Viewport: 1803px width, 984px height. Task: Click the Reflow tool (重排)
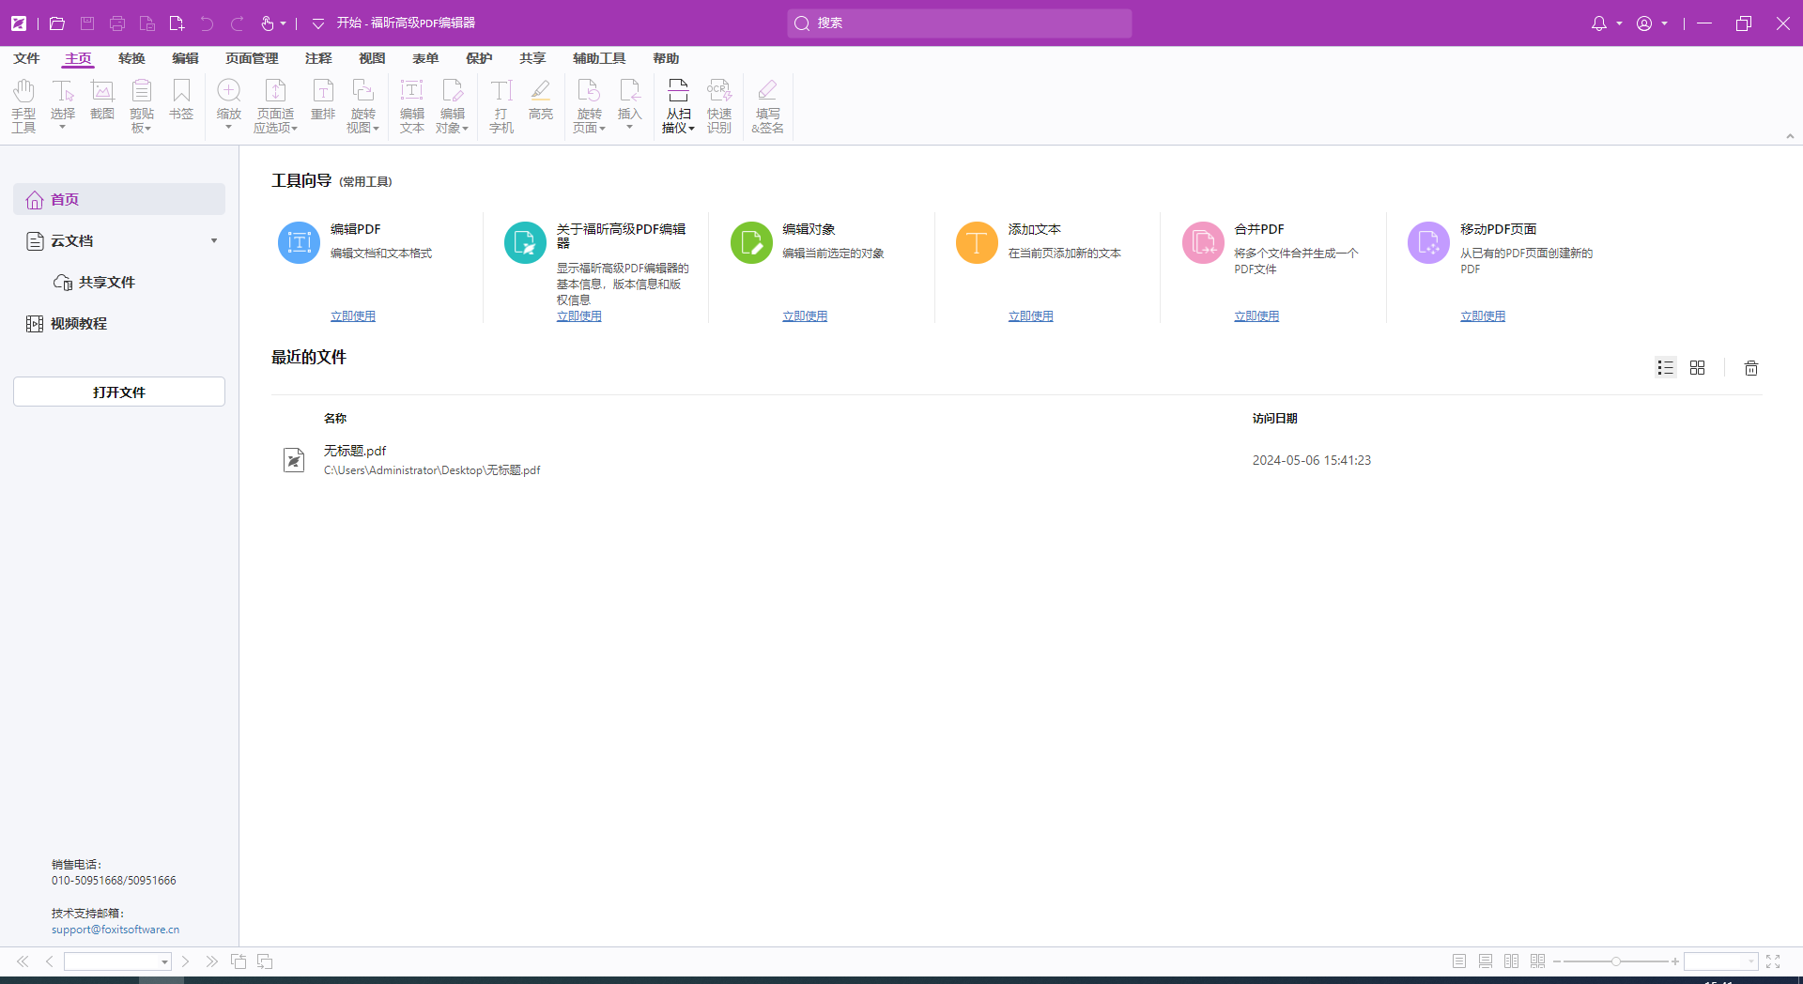tap(323, 100)
